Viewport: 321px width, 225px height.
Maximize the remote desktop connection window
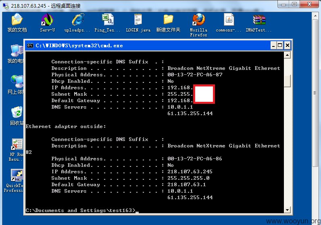click(294, 4)
